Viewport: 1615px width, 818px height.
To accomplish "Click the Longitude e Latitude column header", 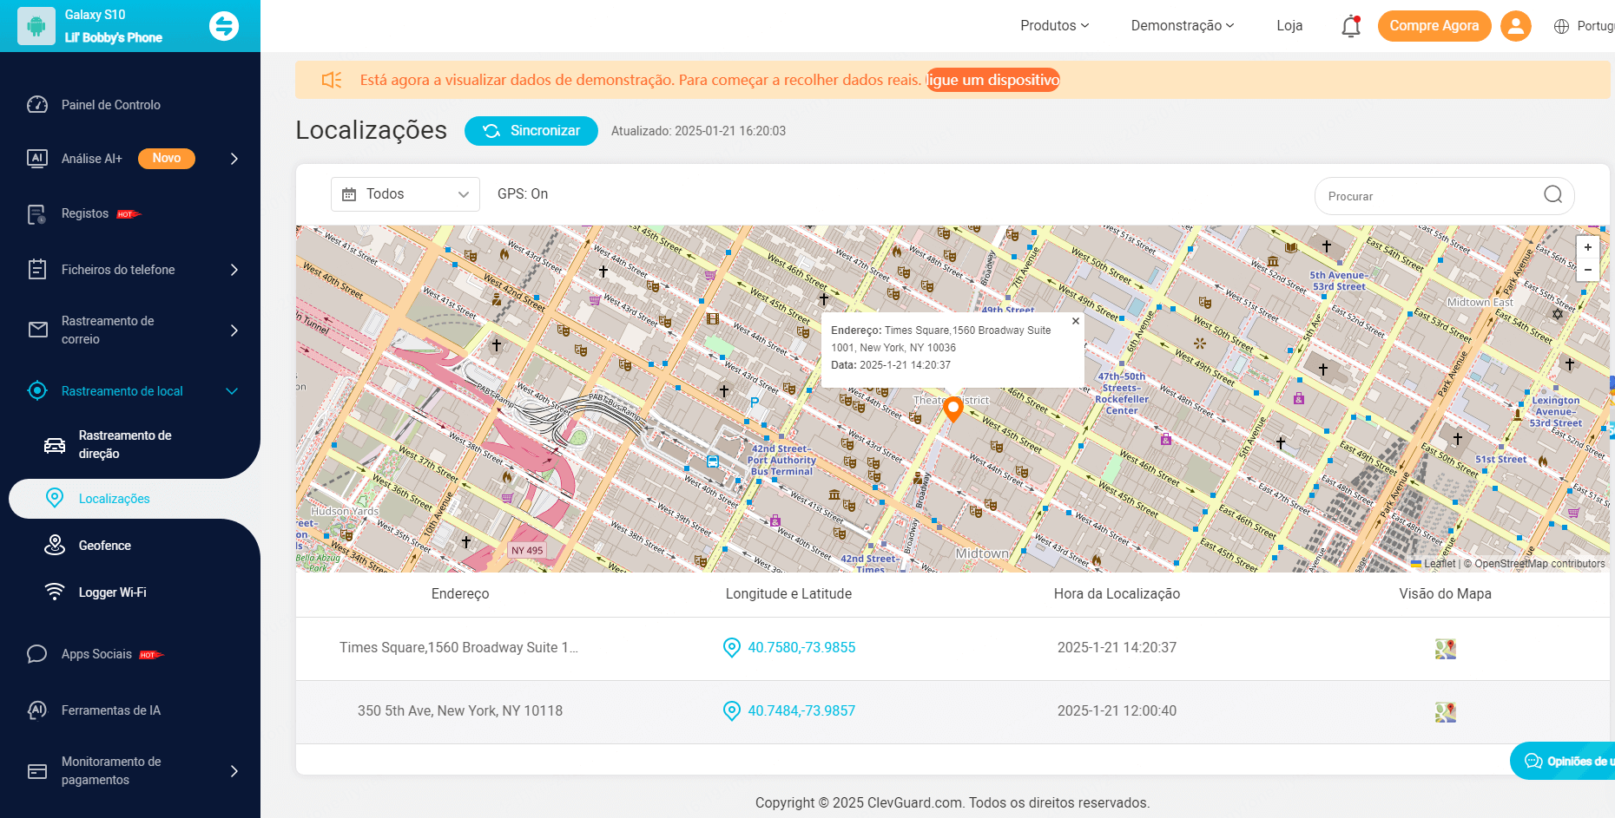I will 788,594.
